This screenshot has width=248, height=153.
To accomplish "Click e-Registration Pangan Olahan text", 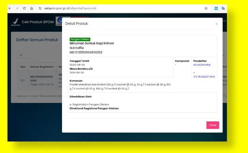I will [89, 104].
